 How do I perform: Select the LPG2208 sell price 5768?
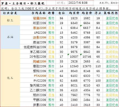tap(87, 32)
